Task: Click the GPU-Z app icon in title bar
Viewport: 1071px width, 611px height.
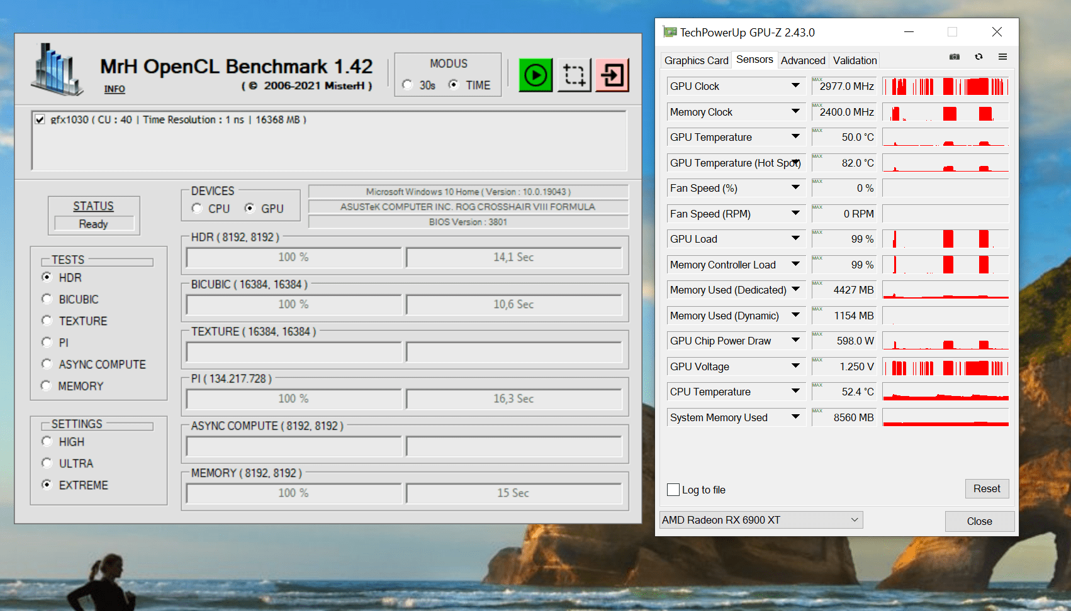Action: [x=670, y=32]
